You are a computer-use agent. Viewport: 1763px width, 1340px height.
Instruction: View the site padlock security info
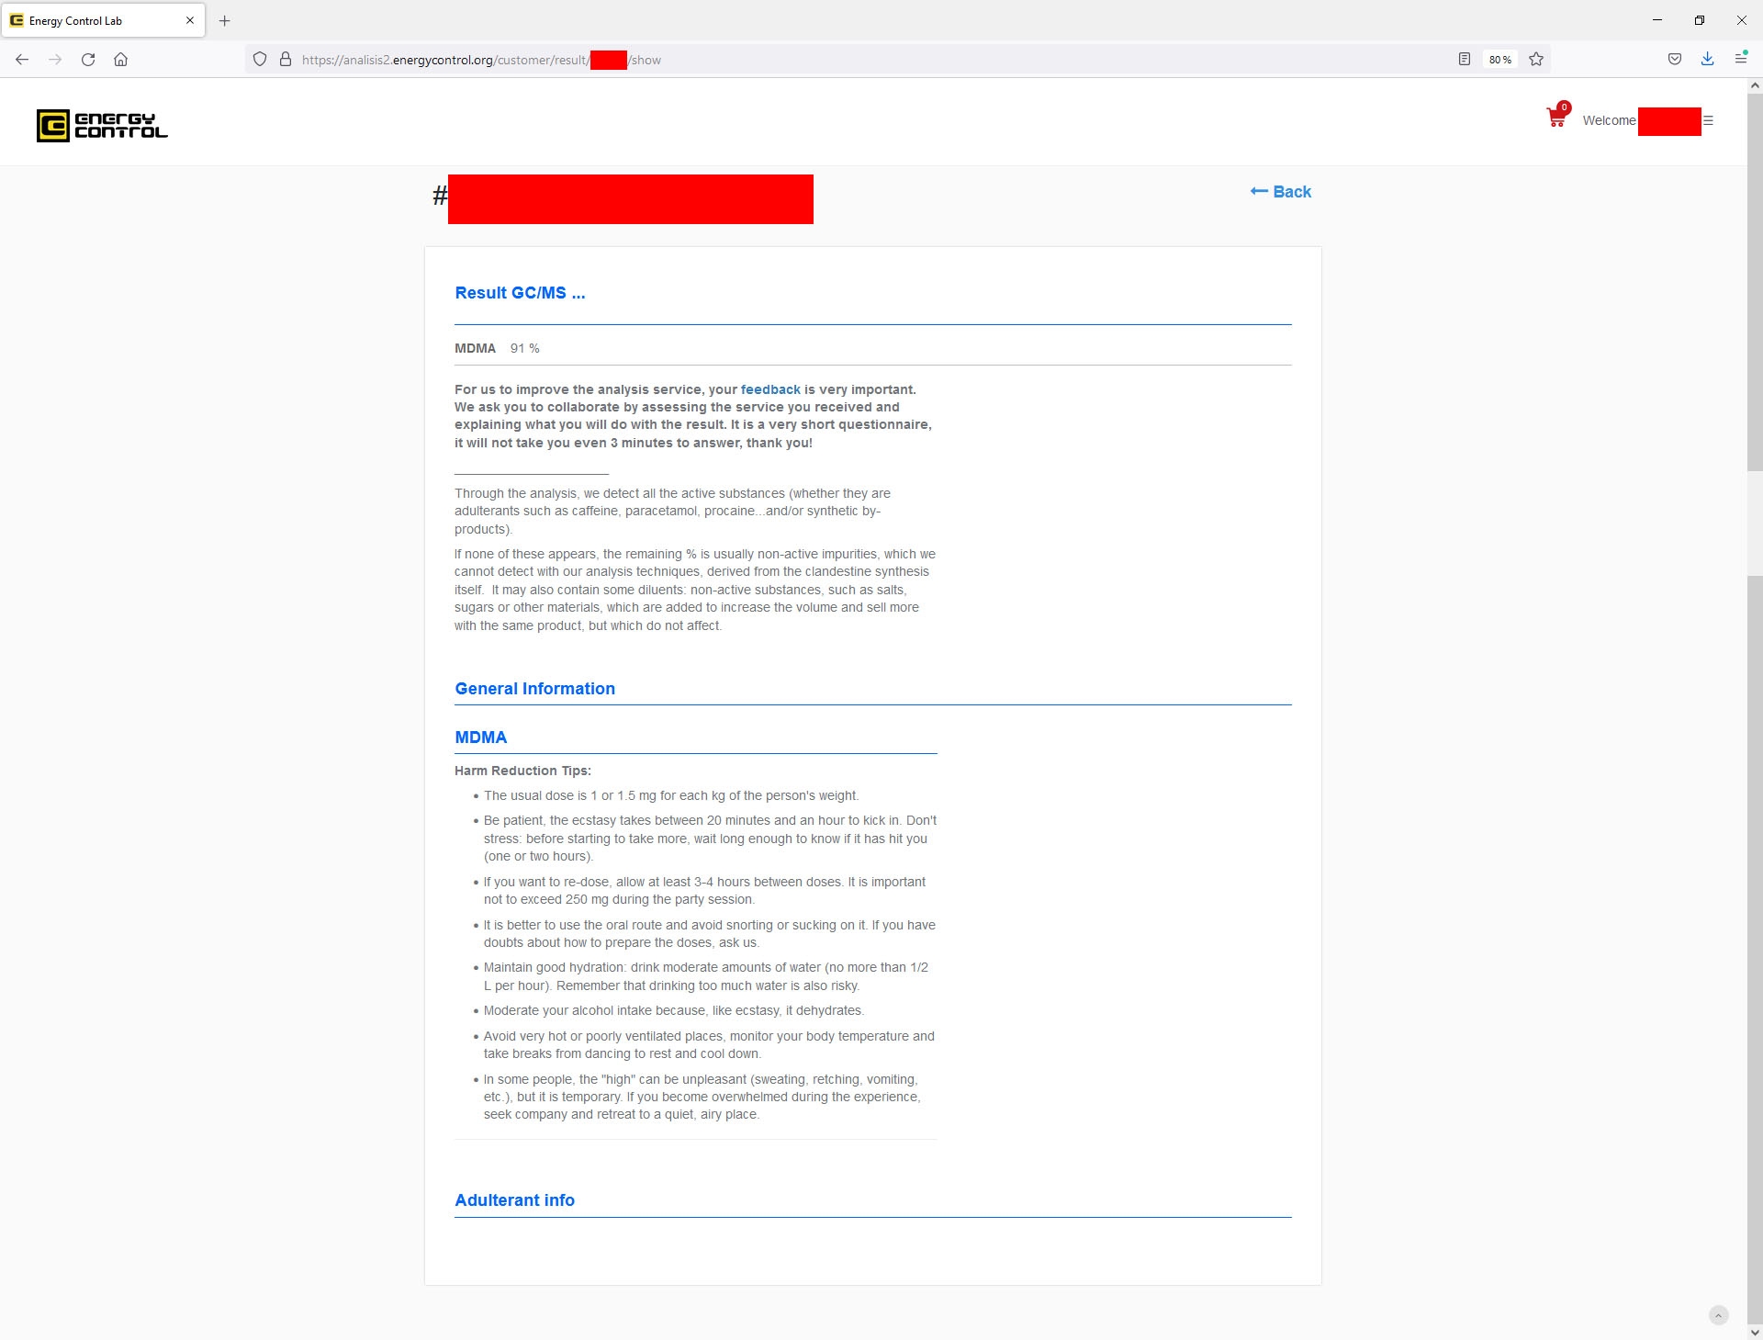coord(286,60)
